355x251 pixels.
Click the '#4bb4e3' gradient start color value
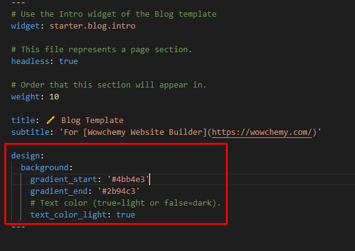click(128, 179)
